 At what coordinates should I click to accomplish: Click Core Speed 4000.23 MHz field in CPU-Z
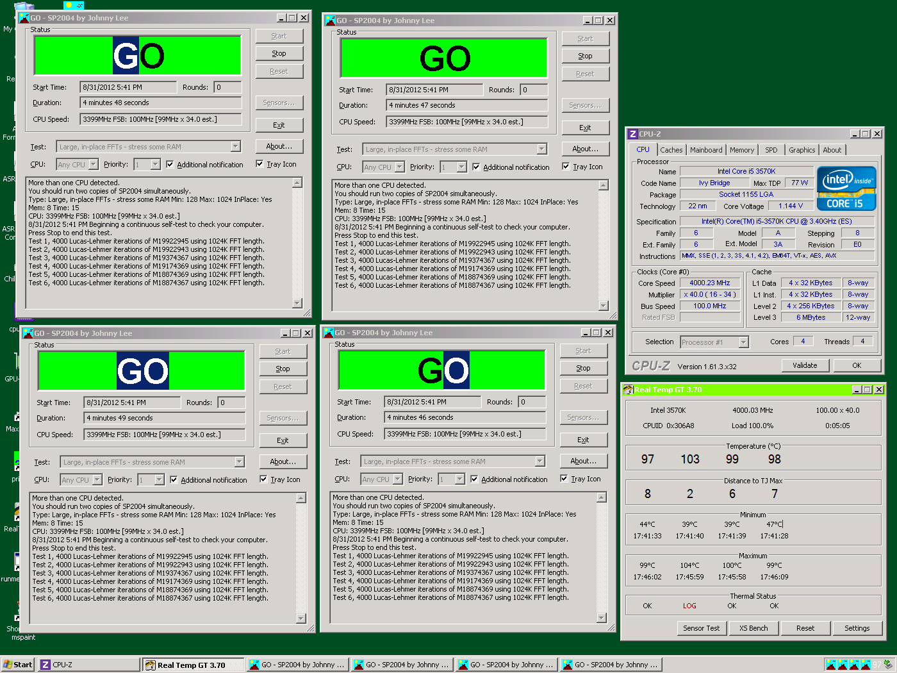click(x=710, y=283)
